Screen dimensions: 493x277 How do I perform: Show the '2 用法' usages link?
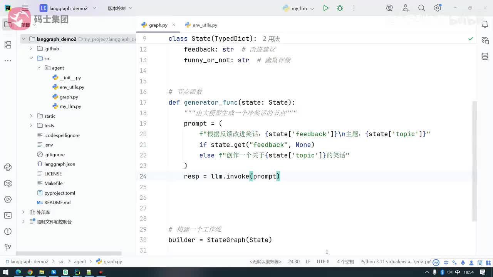coord(271,39)
